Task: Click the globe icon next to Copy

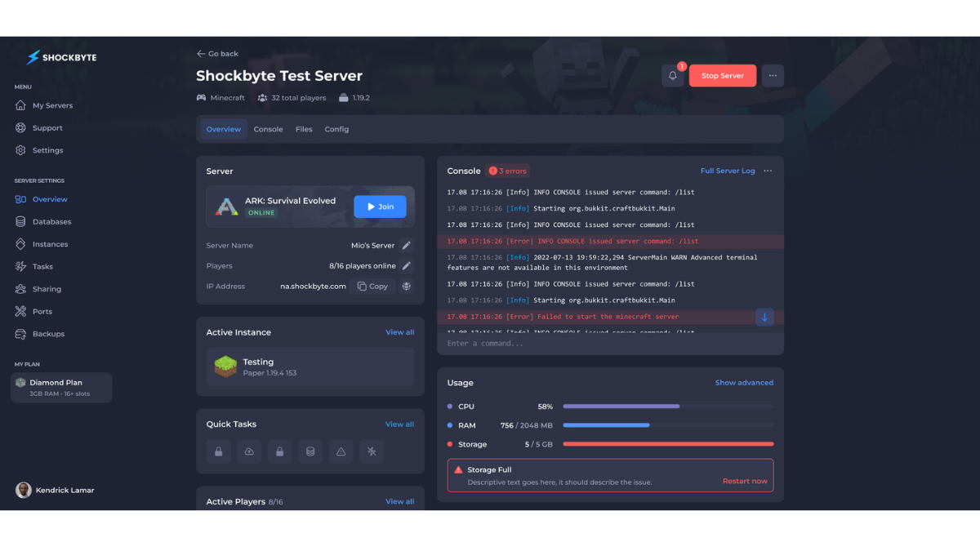Action: click(406, 287)
